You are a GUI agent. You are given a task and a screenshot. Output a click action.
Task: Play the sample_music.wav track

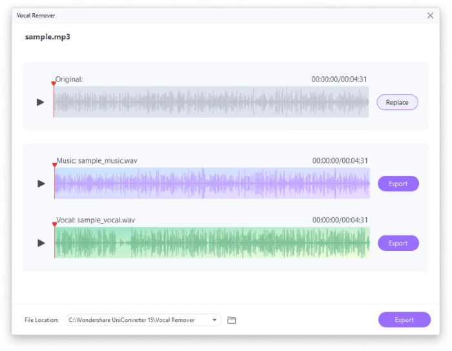click(41, 184)
